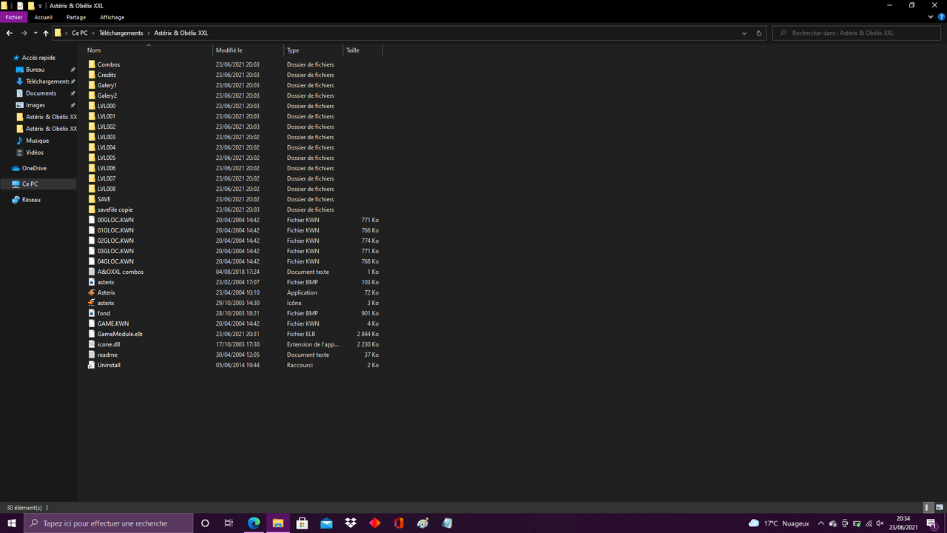Viewport: 947px width, 533px height.
Task: Sort by the Nom column header
Action: (x=148, y=50)
